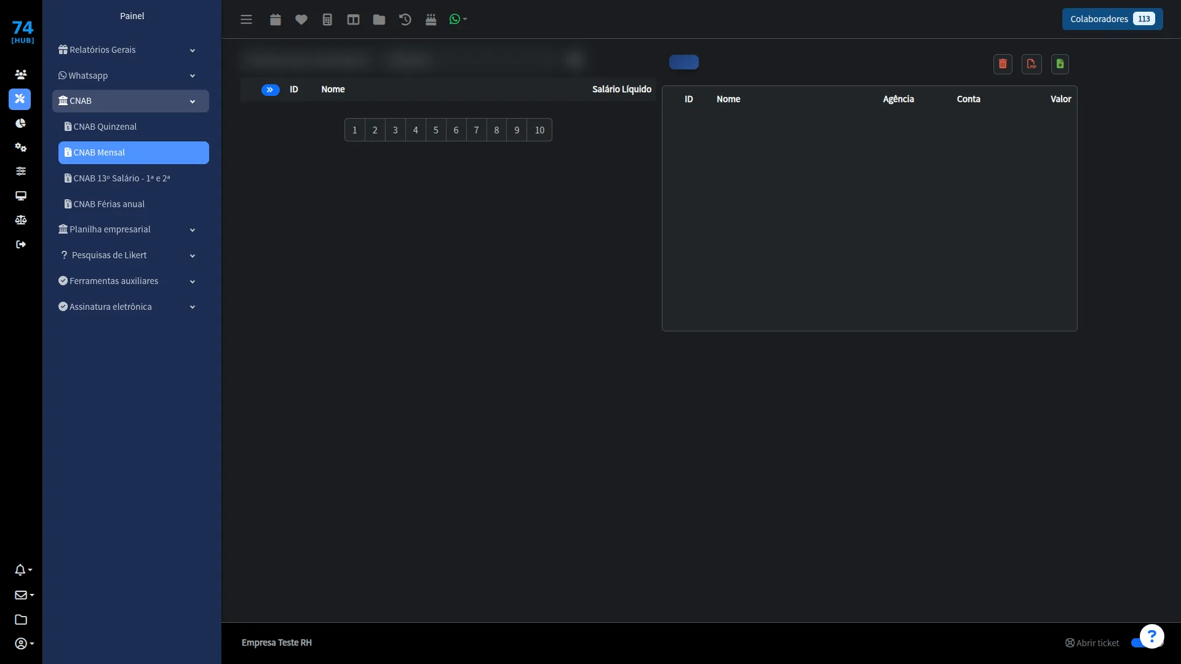Open the monitor icon in left rail
The image size is (1181, 664).
click(21, 196)
